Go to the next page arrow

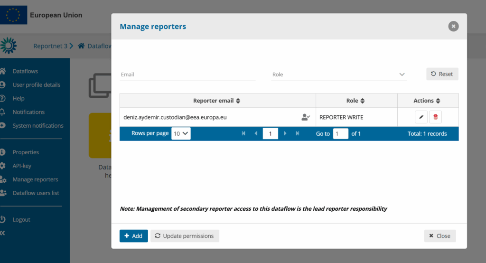(285, 134)
